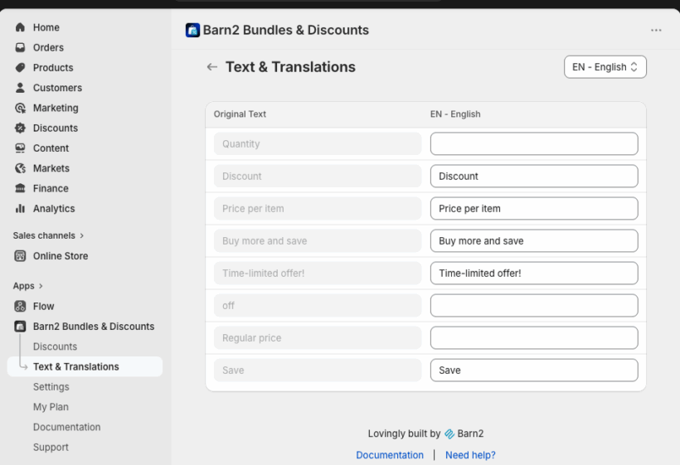Open the EN - English language selector

click(605, 67)
